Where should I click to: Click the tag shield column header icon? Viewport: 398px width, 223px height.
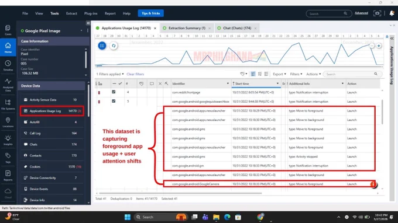tap(142, 83)
